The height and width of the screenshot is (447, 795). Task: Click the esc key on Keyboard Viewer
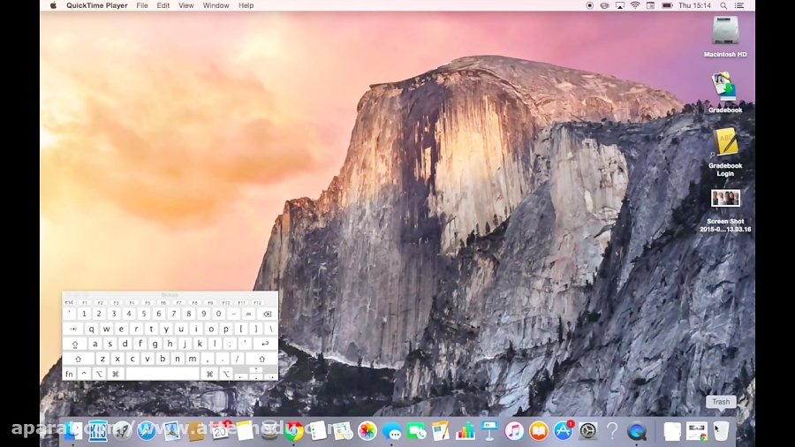pos(69,302)
